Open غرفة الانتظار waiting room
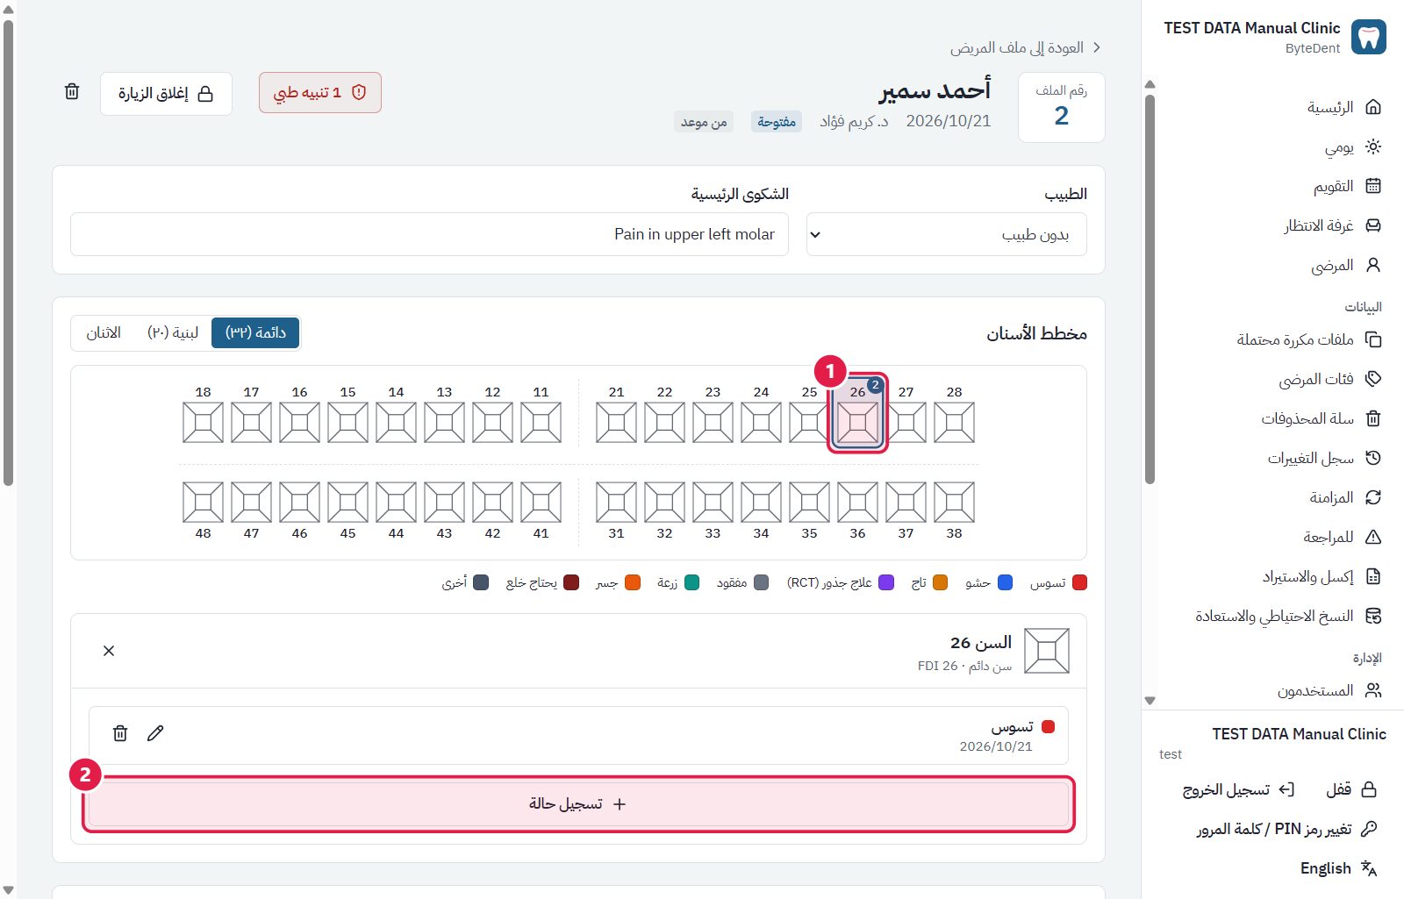The height and width of the screenshot is (899, 1404). tap(1332, 225)
